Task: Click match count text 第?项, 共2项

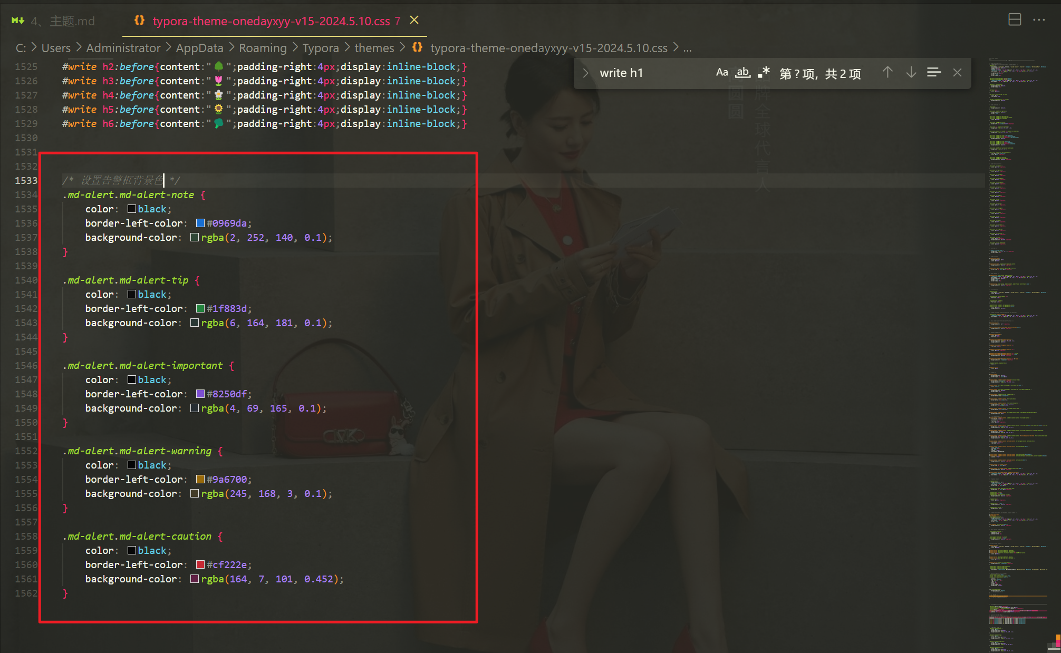Action: [x=820, y=73]
